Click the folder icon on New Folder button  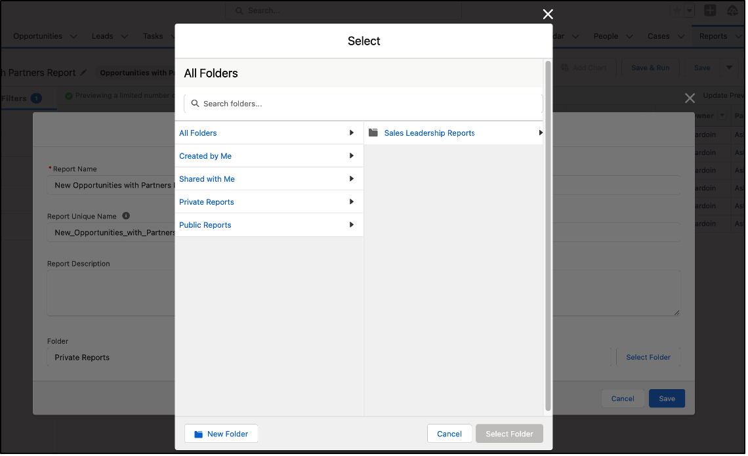[x=199, y=433]
